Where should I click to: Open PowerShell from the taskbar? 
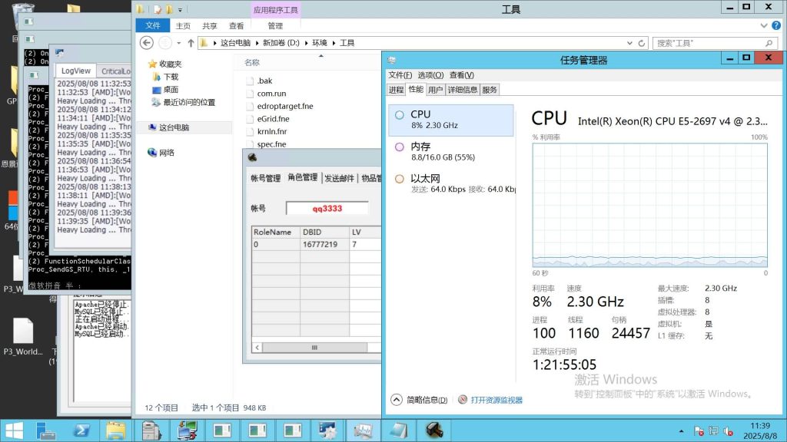(x=82, y=430)
